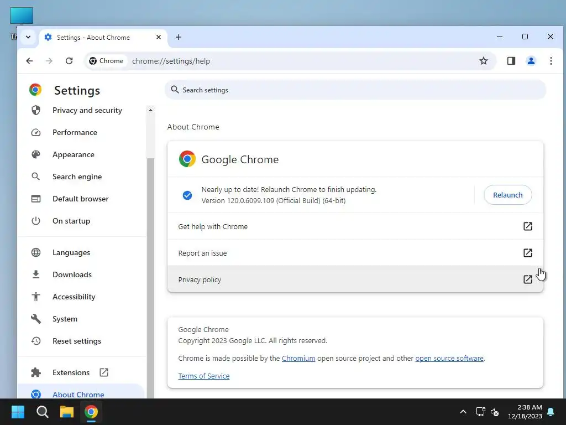Open the Chromium link
The image size is (566, 425).
[298, 358]
